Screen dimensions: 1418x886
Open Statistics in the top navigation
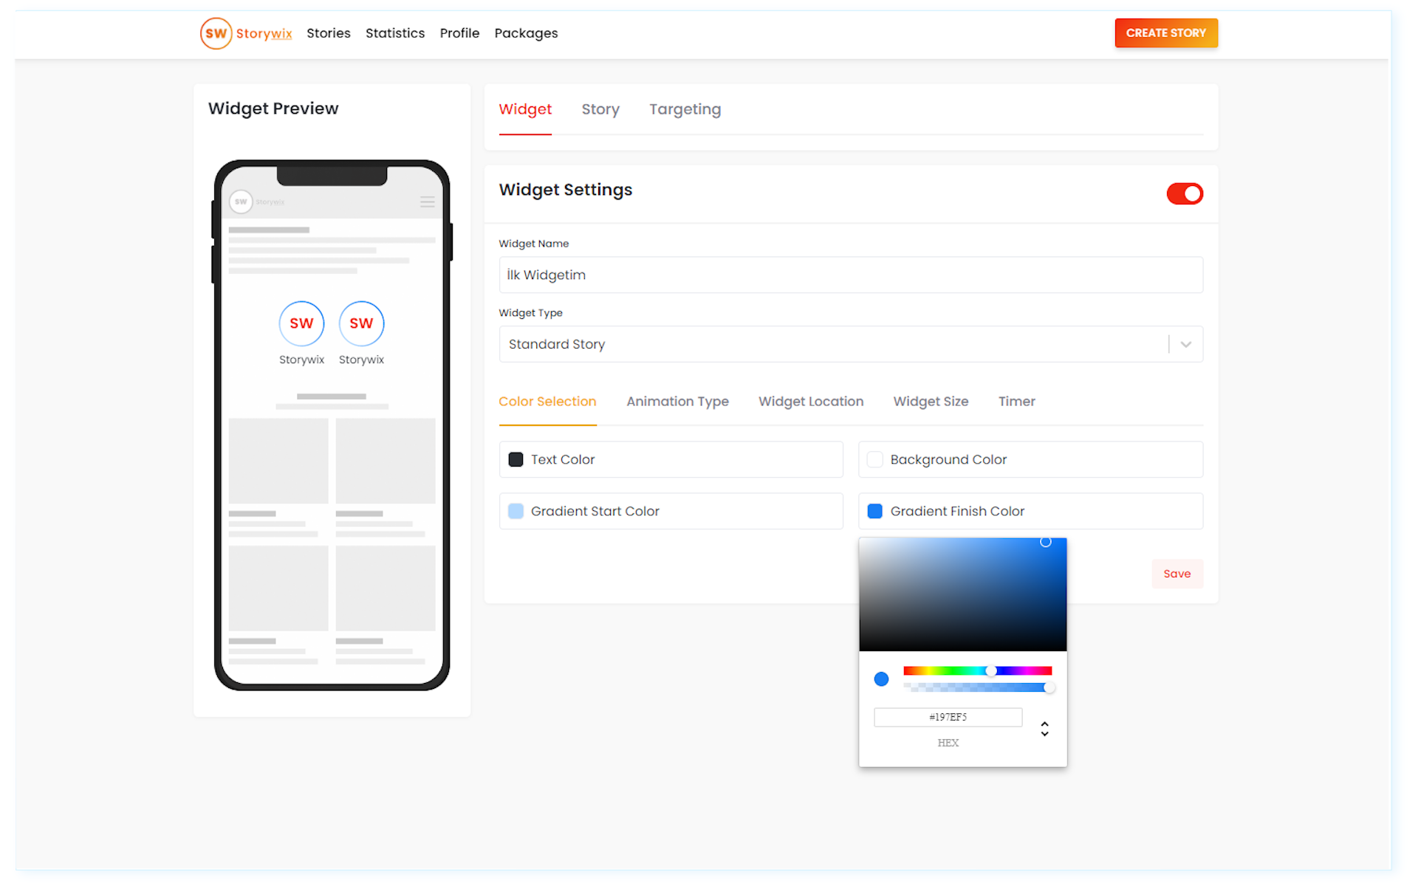(395, 33)
